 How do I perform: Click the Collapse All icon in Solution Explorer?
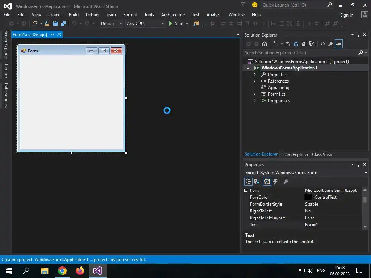(x=304, y=44)
